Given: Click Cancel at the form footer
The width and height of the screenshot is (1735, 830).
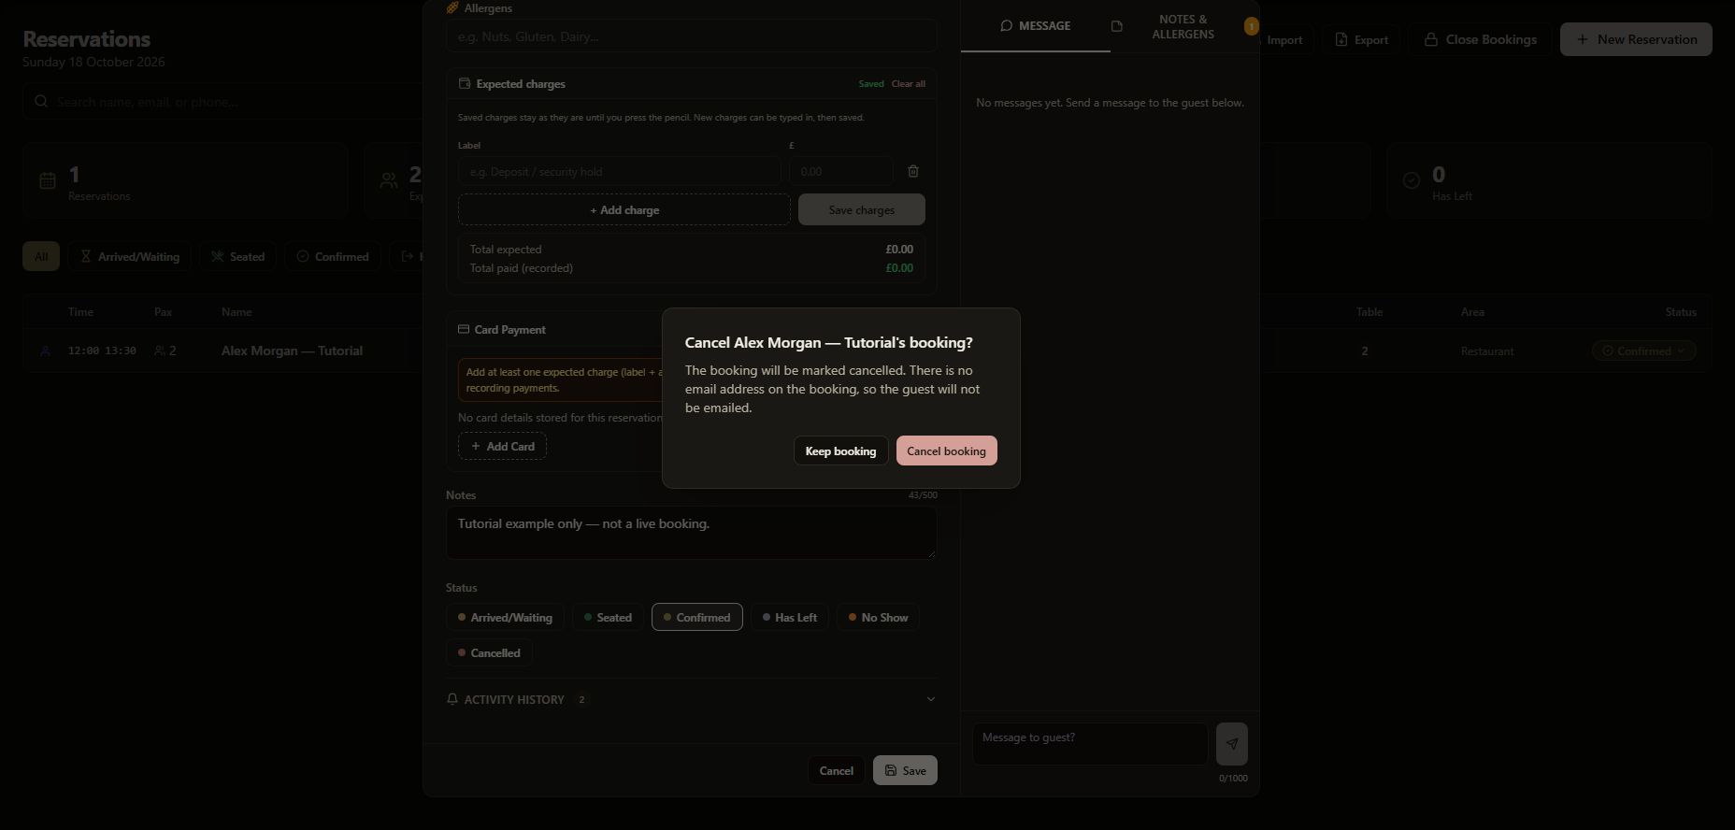Looking at the screenshot, I should coord(836,770).
